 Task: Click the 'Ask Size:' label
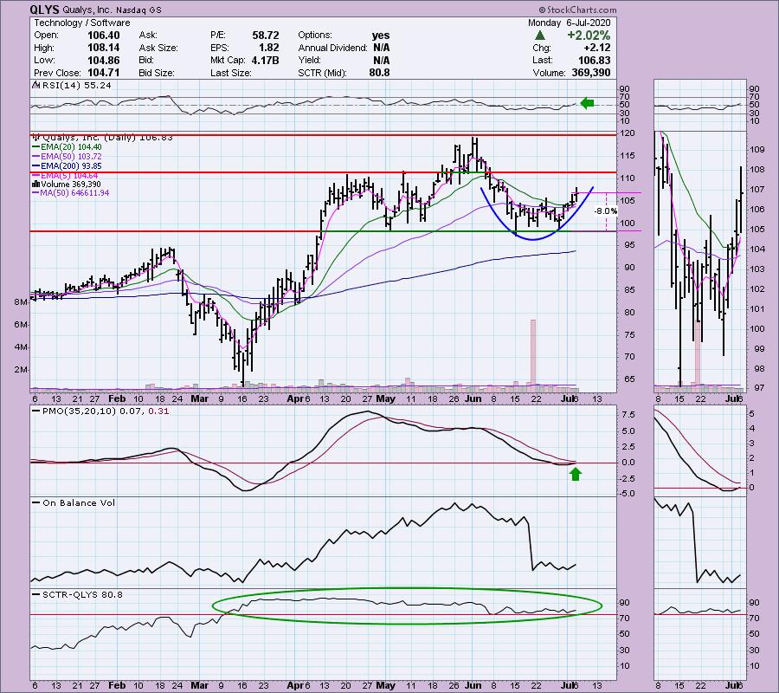click(158, 48)
